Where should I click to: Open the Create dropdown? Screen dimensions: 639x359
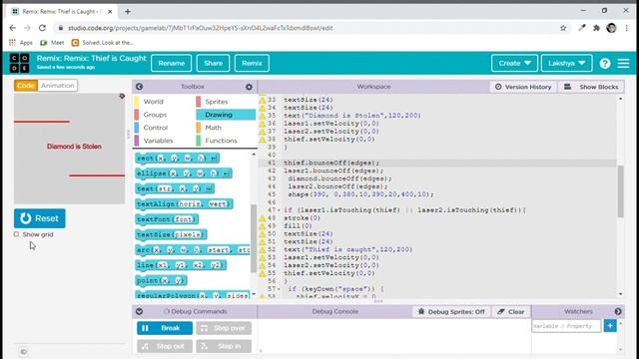tap(514, 63)
